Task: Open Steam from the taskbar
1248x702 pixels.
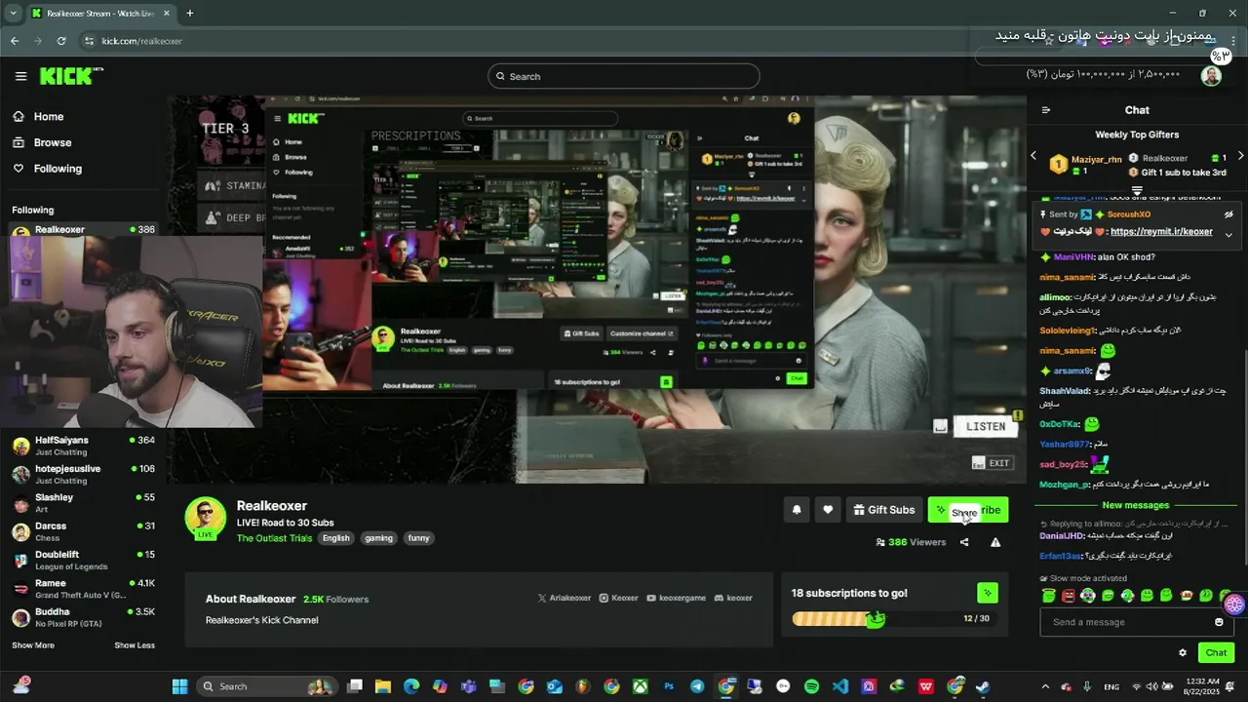Action: [983, 686]
